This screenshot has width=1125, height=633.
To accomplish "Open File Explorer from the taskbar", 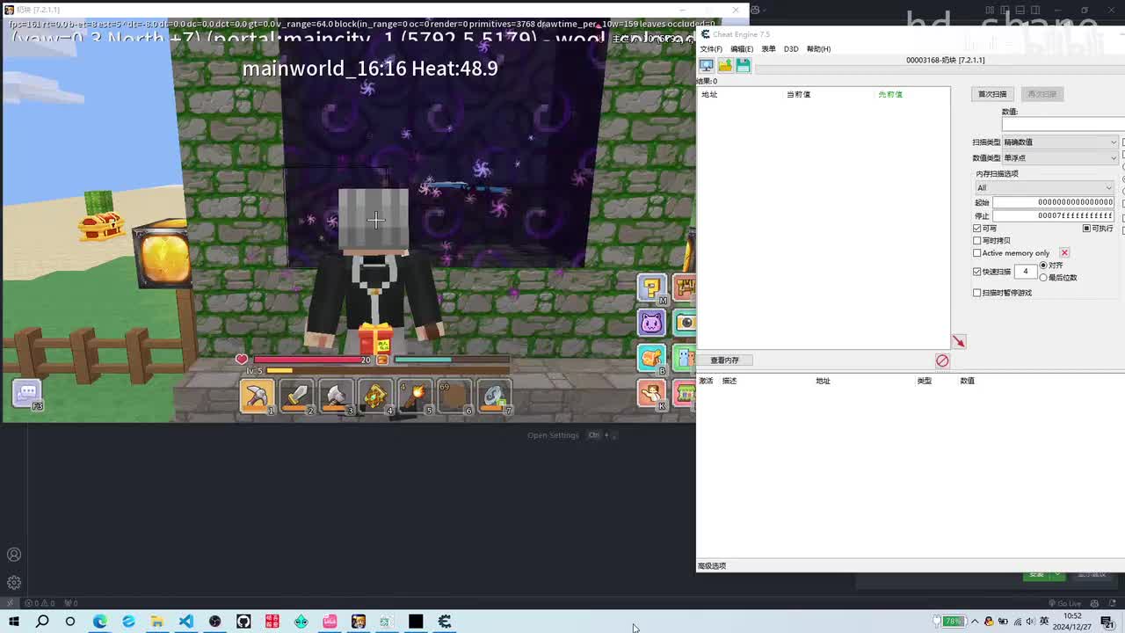I will 157,622.
